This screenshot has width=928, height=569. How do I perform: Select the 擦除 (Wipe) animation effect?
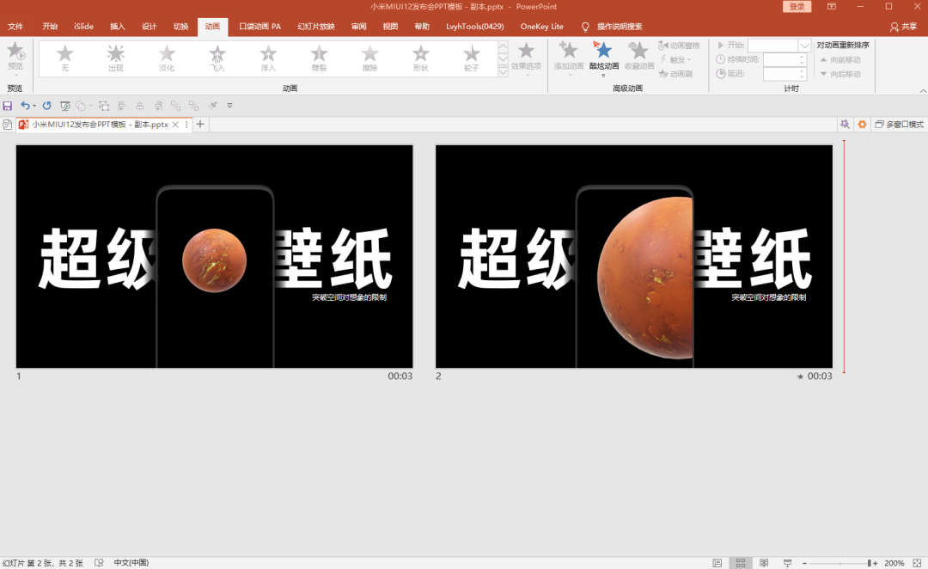[370, 58]
